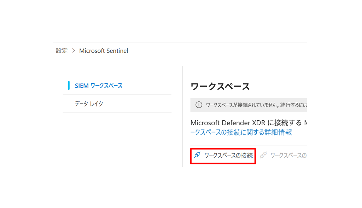Screen dimensions: 362x208
Task: Click the ワークスペース heading
Action: click(x=220, y=87)
